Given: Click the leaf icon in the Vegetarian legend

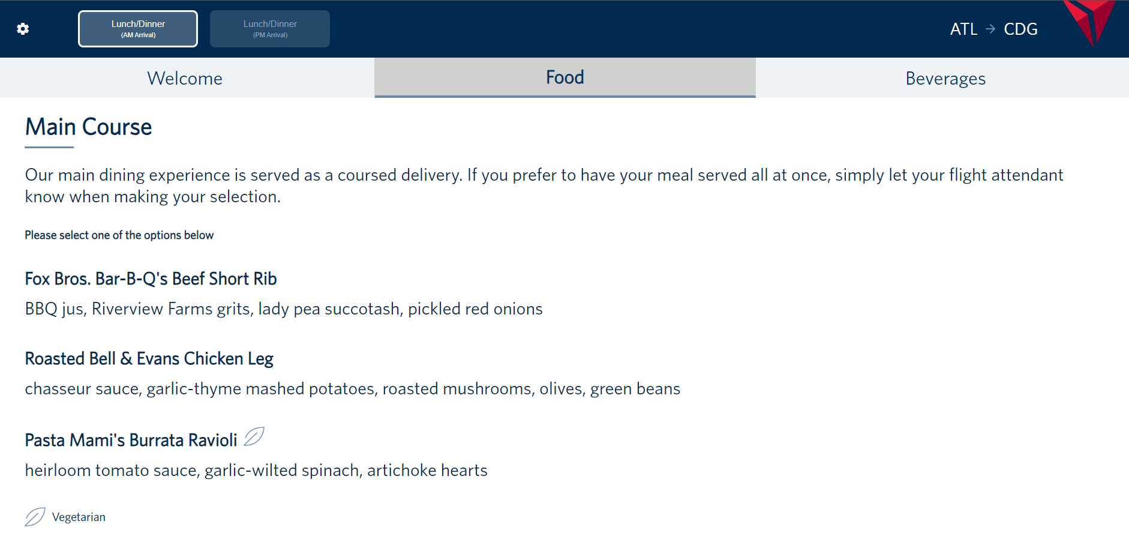Looking at the screenshot, I should [x=35, y=516].
